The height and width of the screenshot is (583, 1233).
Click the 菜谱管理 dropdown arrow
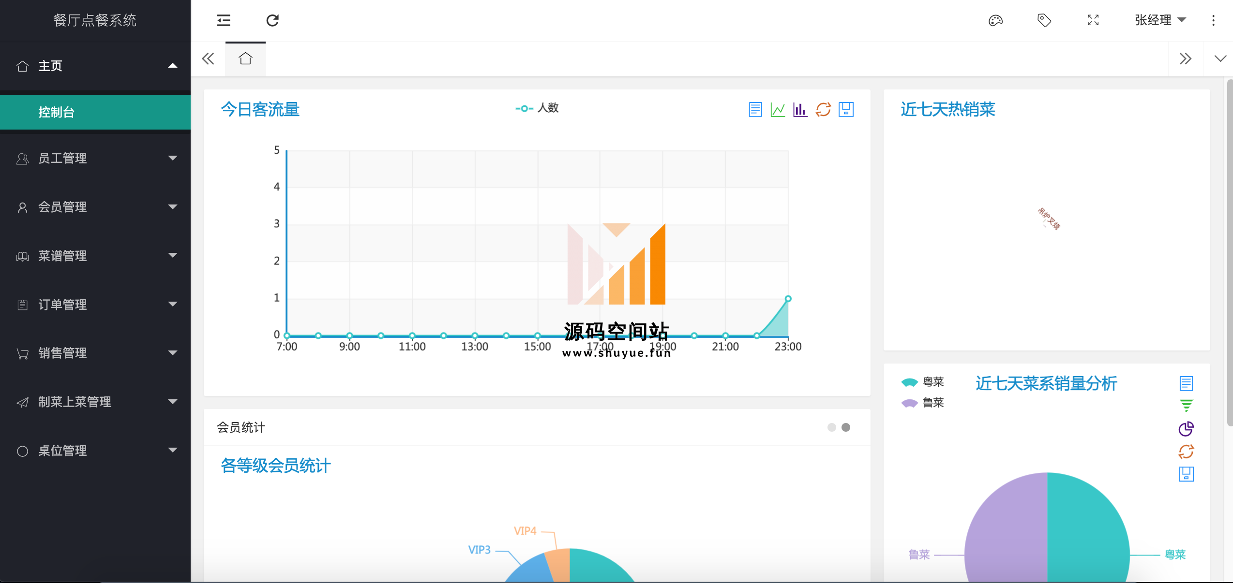[172, 255]
